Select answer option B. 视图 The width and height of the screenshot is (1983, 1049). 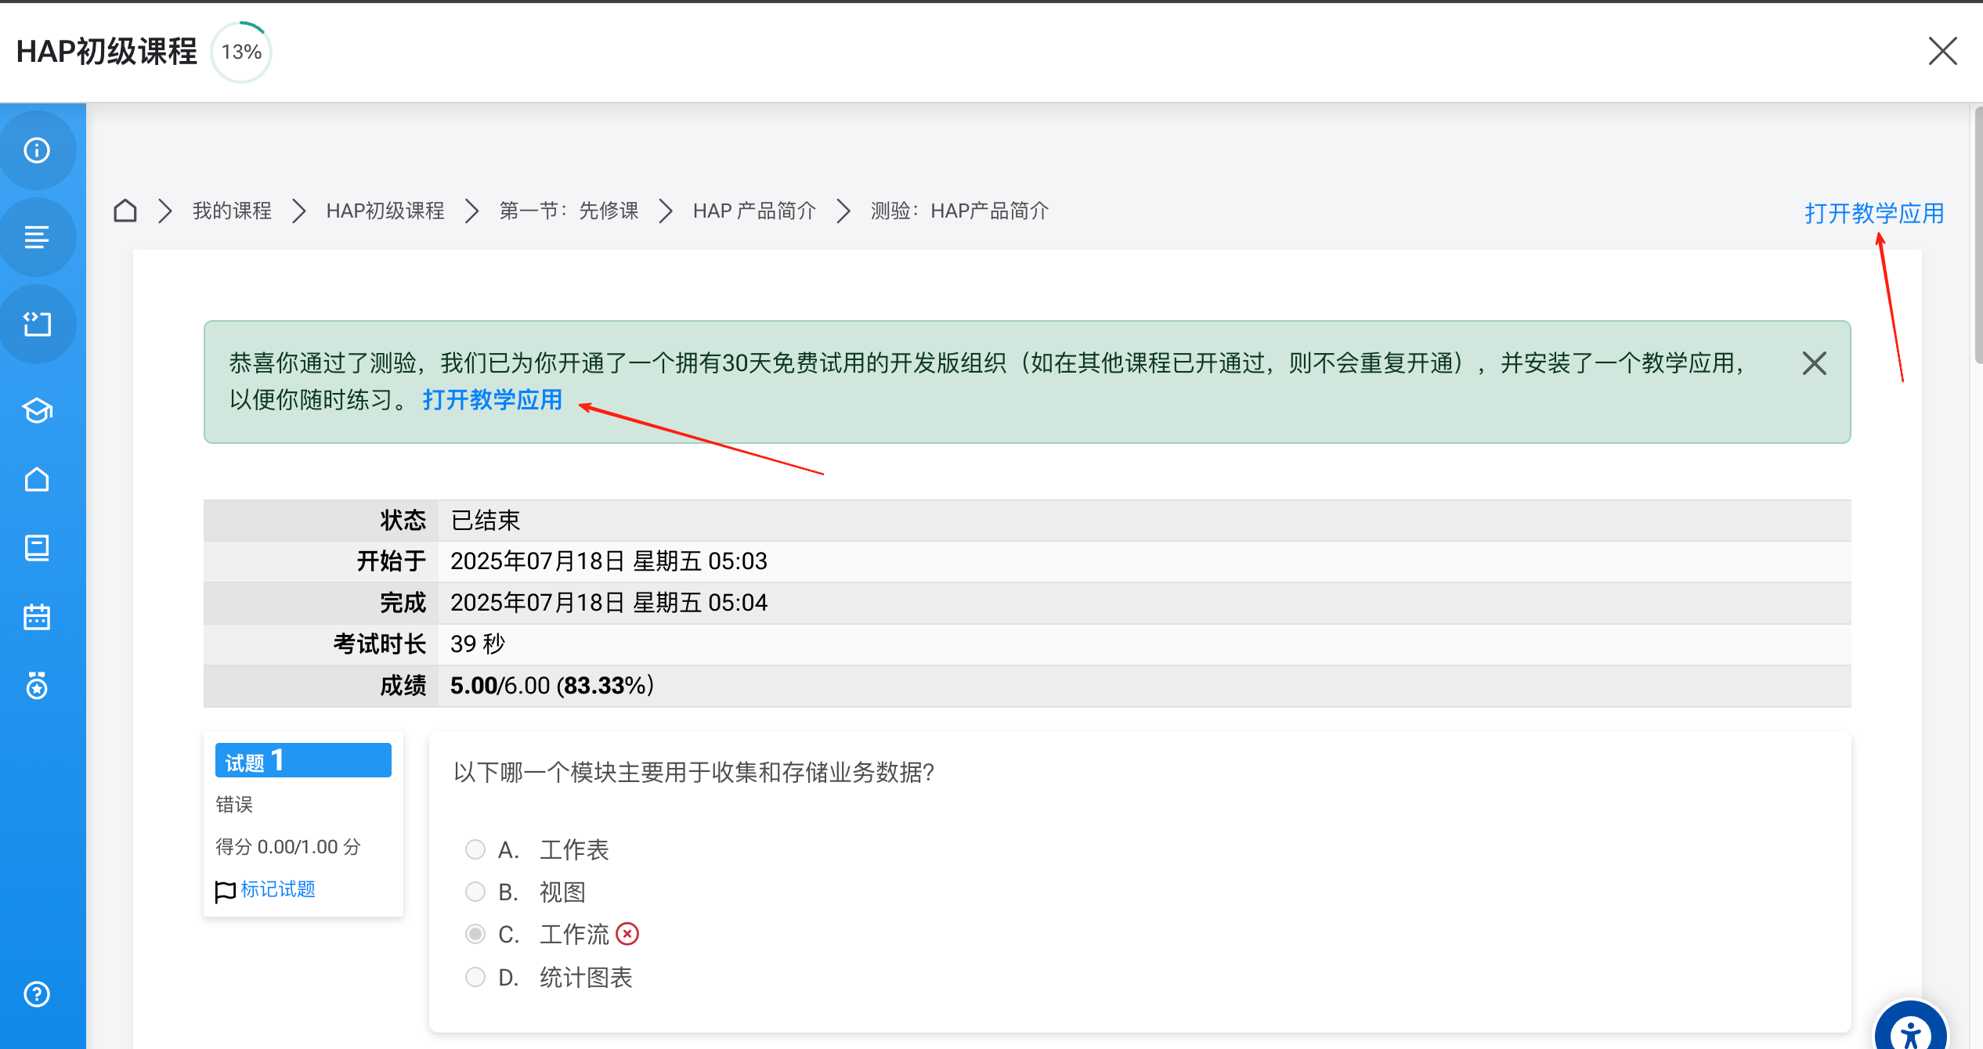[x=475, y=892]
